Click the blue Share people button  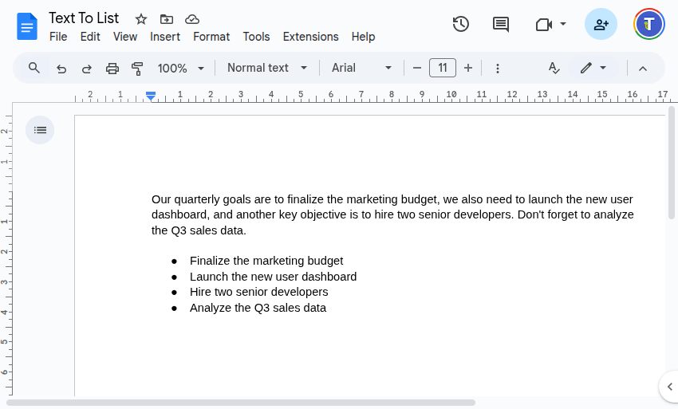click(601, 24)
